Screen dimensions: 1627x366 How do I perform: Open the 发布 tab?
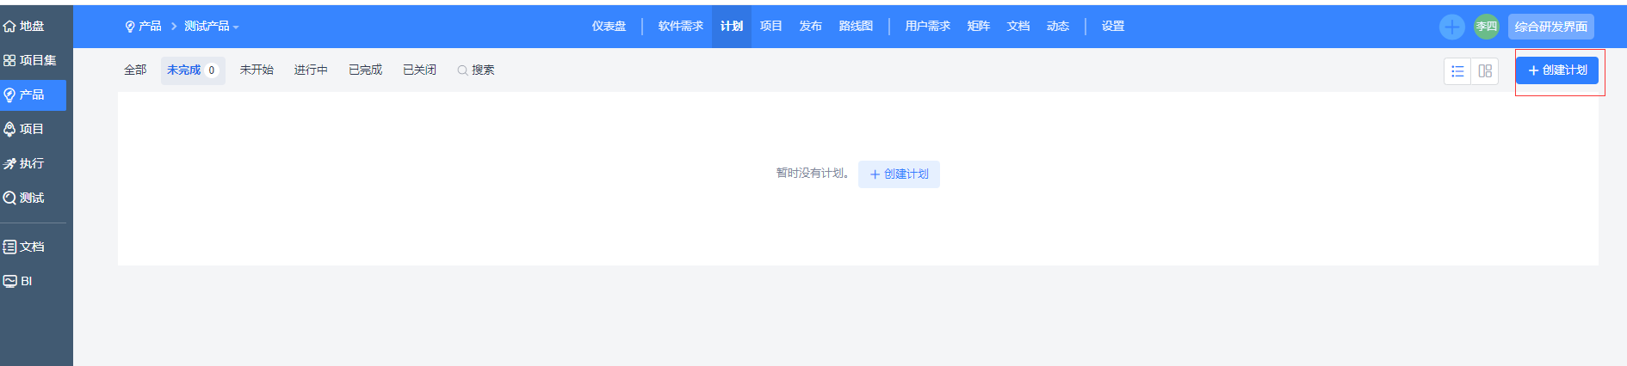810,27
